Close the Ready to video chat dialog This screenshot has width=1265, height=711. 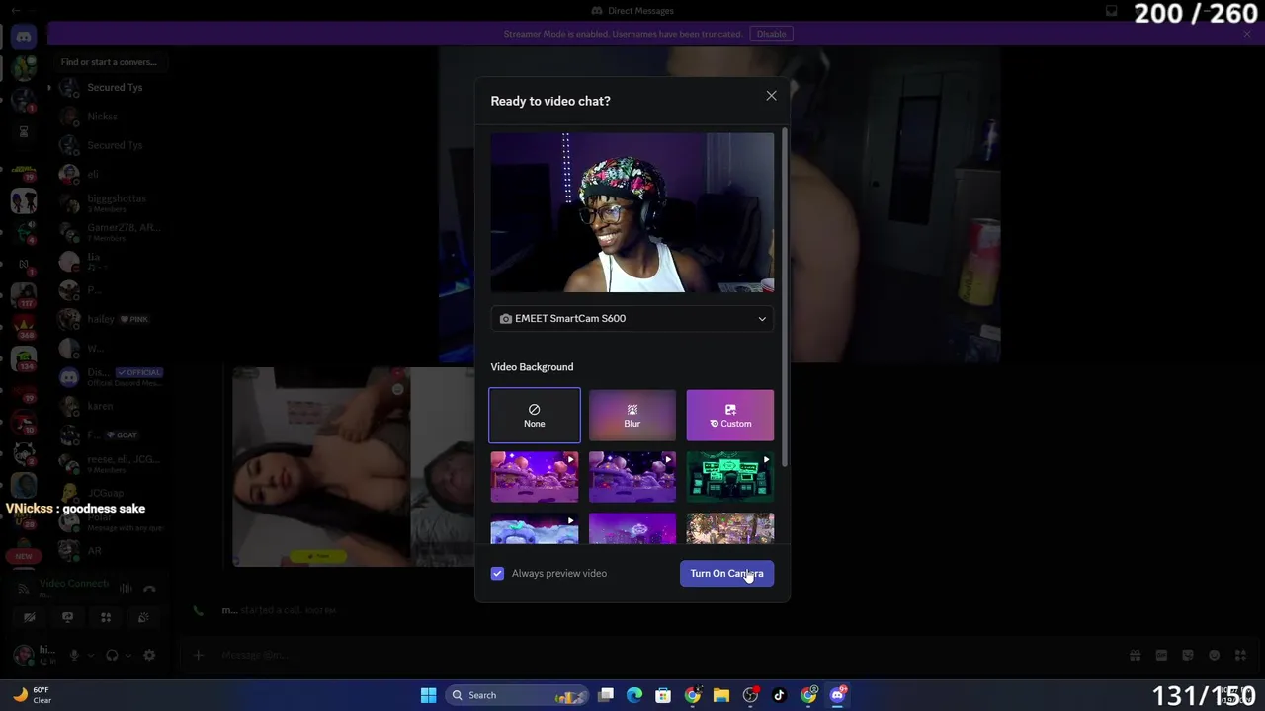(771, 96)
